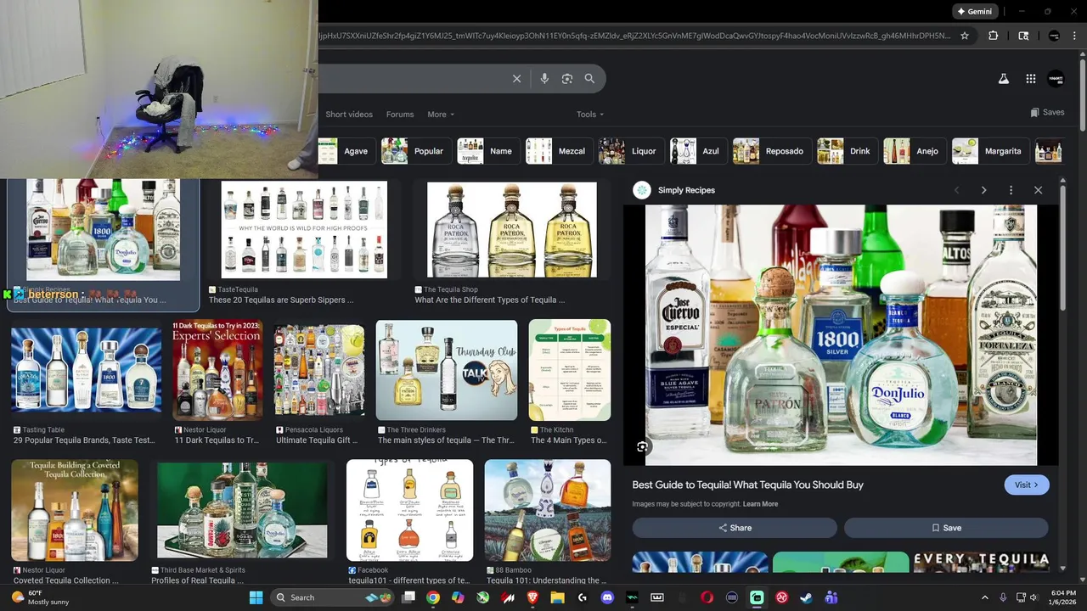Open Google Lens image search icon
Screen dimensions: 1087x611
[x=567, y=78]
